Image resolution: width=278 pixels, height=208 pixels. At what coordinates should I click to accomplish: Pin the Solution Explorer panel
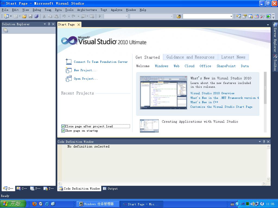point(49,24)
